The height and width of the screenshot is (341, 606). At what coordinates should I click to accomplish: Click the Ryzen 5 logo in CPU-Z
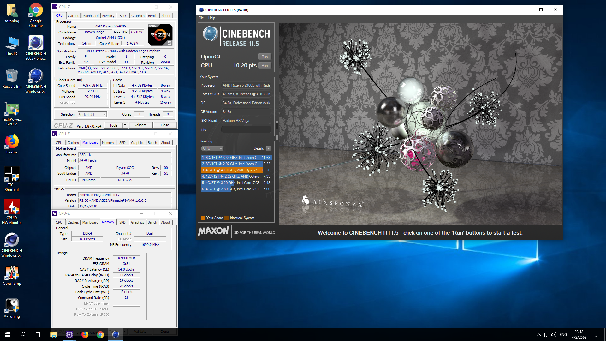(x=160, y=35)
